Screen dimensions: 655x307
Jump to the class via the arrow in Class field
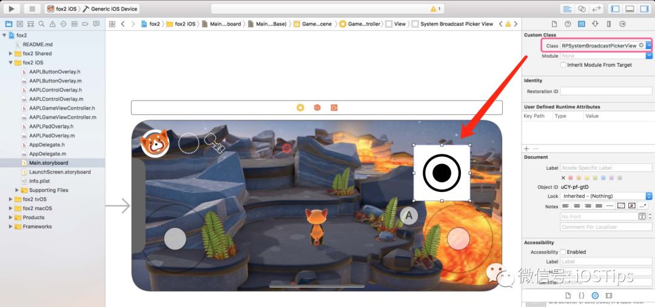[641, 45]
